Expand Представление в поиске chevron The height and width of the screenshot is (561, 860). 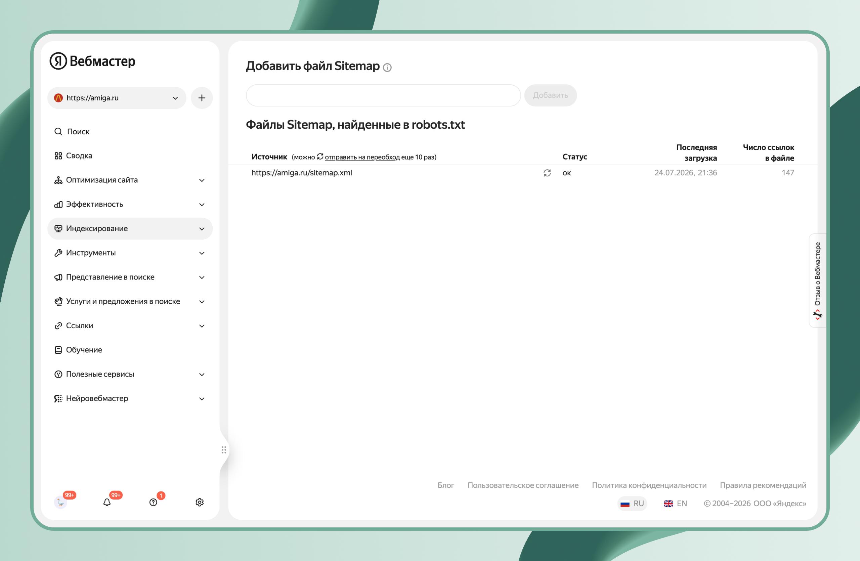[x=202, y=277]
